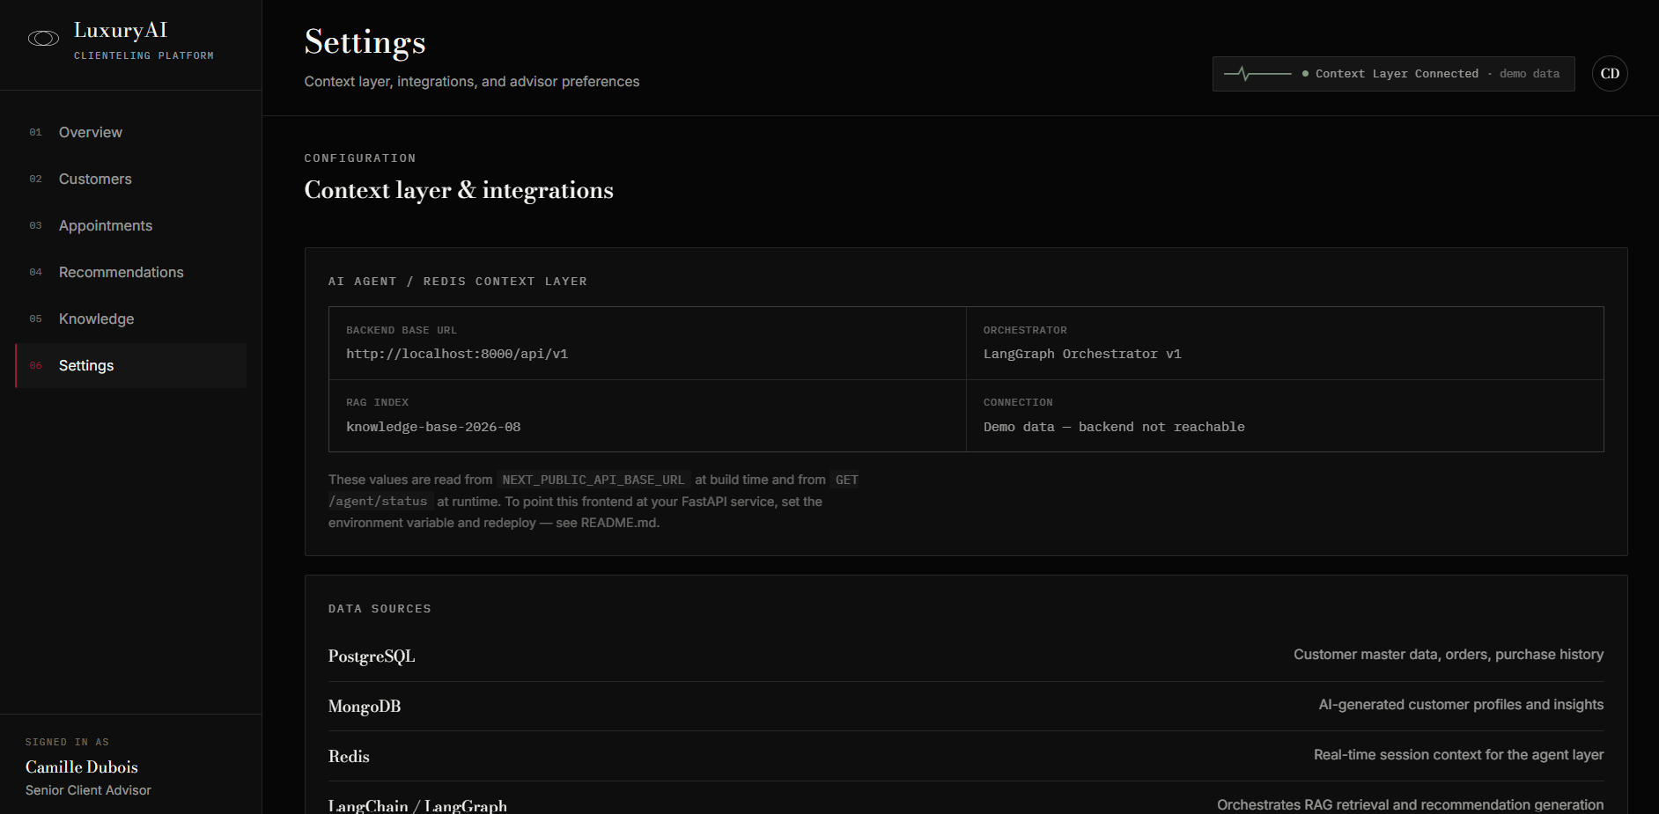Viewport: 1659px width, 814px height.
Task: Open Overview in the sidebar
Action: pyautogui.click(x=130, y=132)
